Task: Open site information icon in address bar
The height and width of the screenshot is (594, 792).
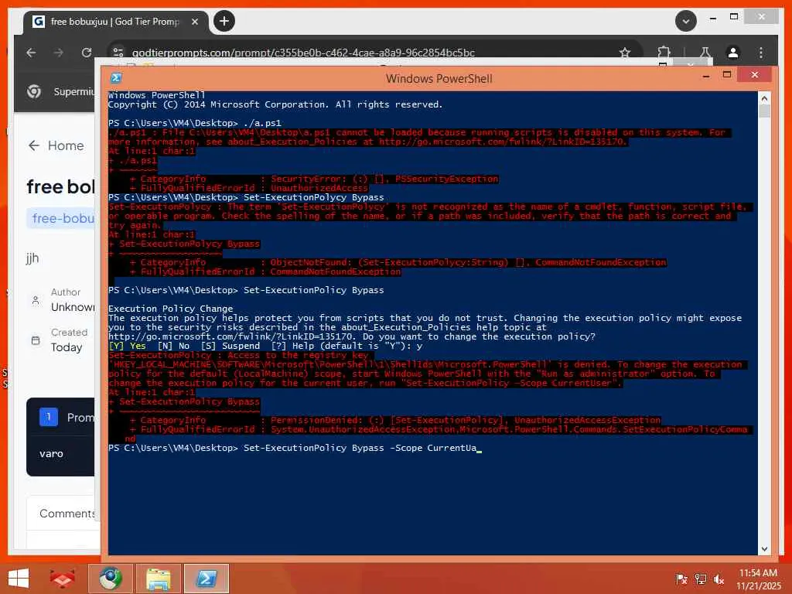Action: coord(118,53)
